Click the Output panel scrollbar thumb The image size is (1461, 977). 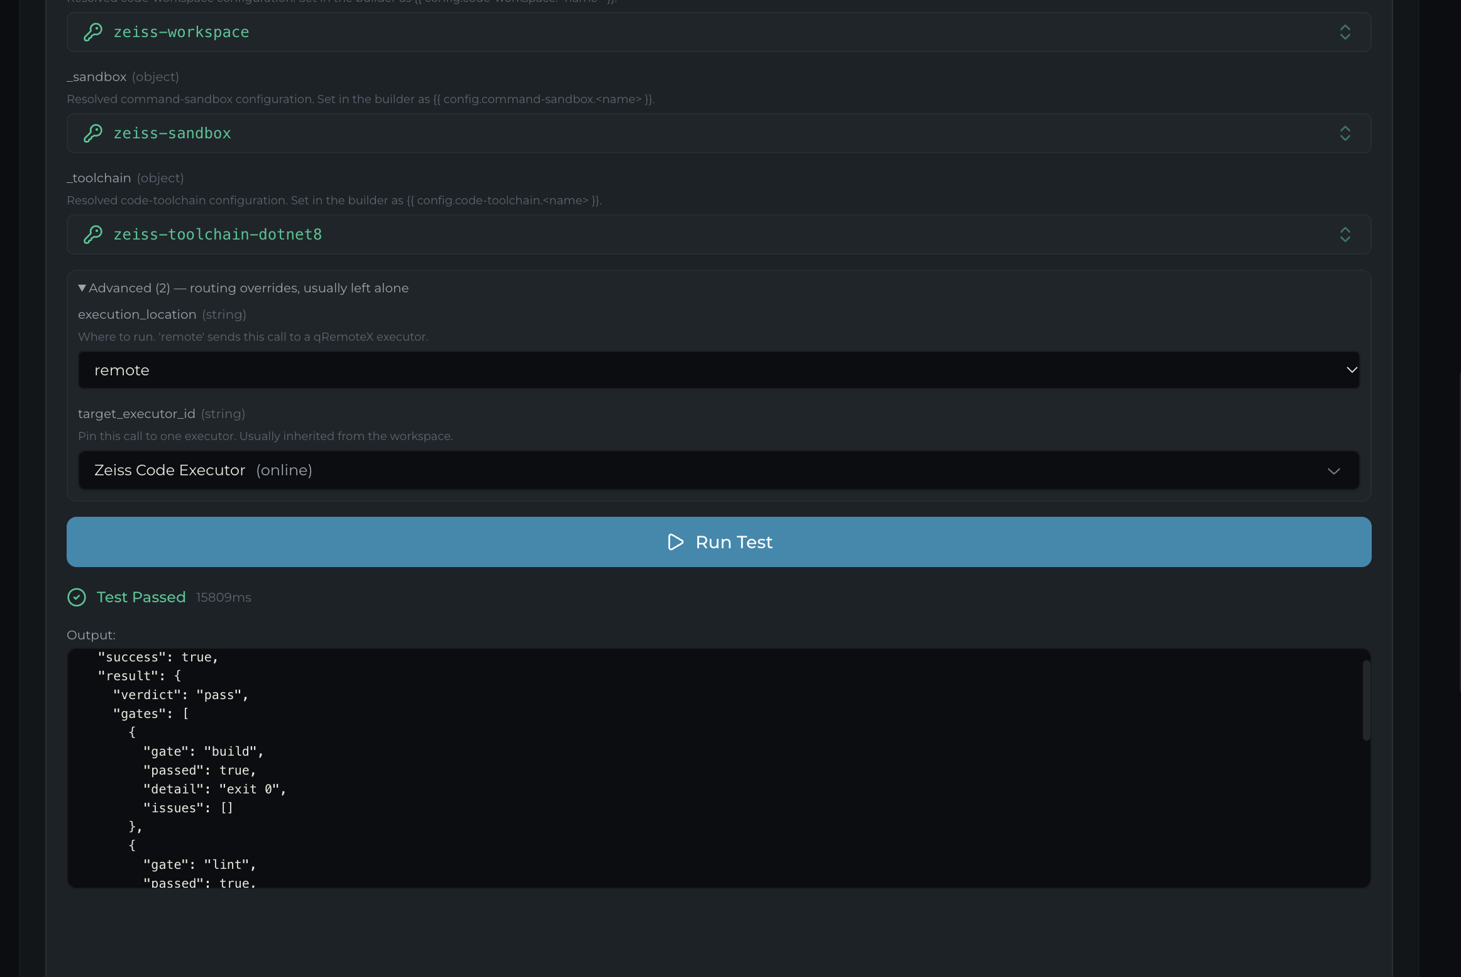coord(1366,700)
